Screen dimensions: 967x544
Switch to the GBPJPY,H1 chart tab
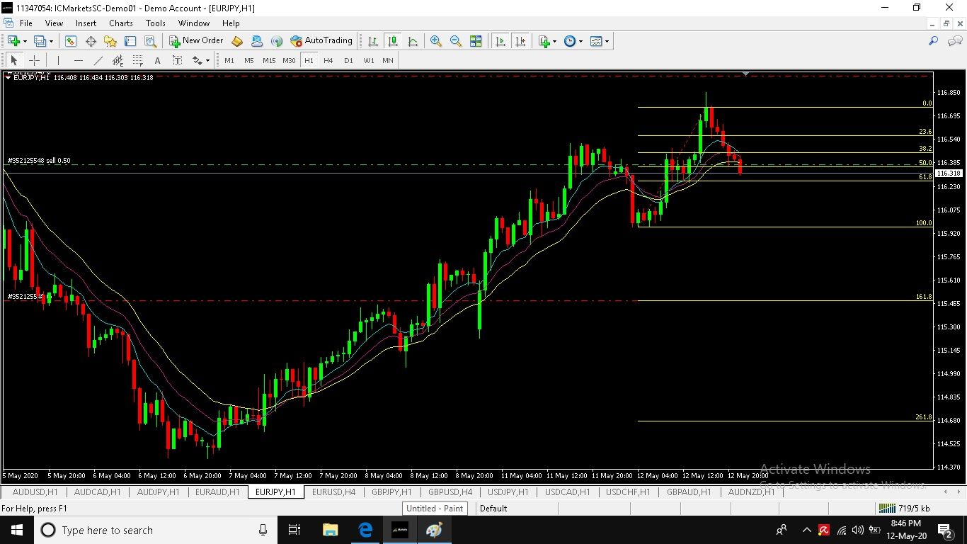[x=391, y=492]
